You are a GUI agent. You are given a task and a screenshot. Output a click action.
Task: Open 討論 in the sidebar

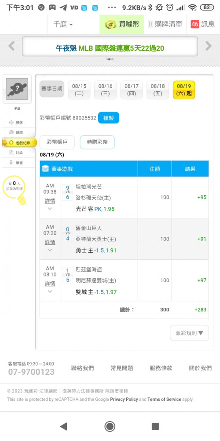click(x=19, y=153)
